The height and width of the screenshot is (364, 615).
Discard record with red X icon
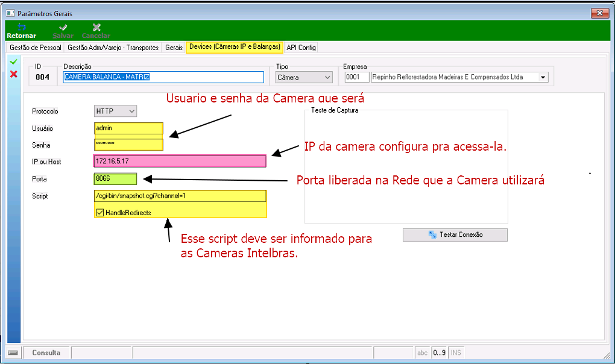pyautogui.click(x=14, y=74)
